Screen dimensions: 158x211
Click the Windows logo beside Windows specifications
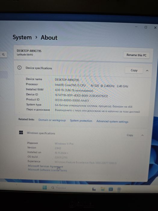[x=21, y=132]
